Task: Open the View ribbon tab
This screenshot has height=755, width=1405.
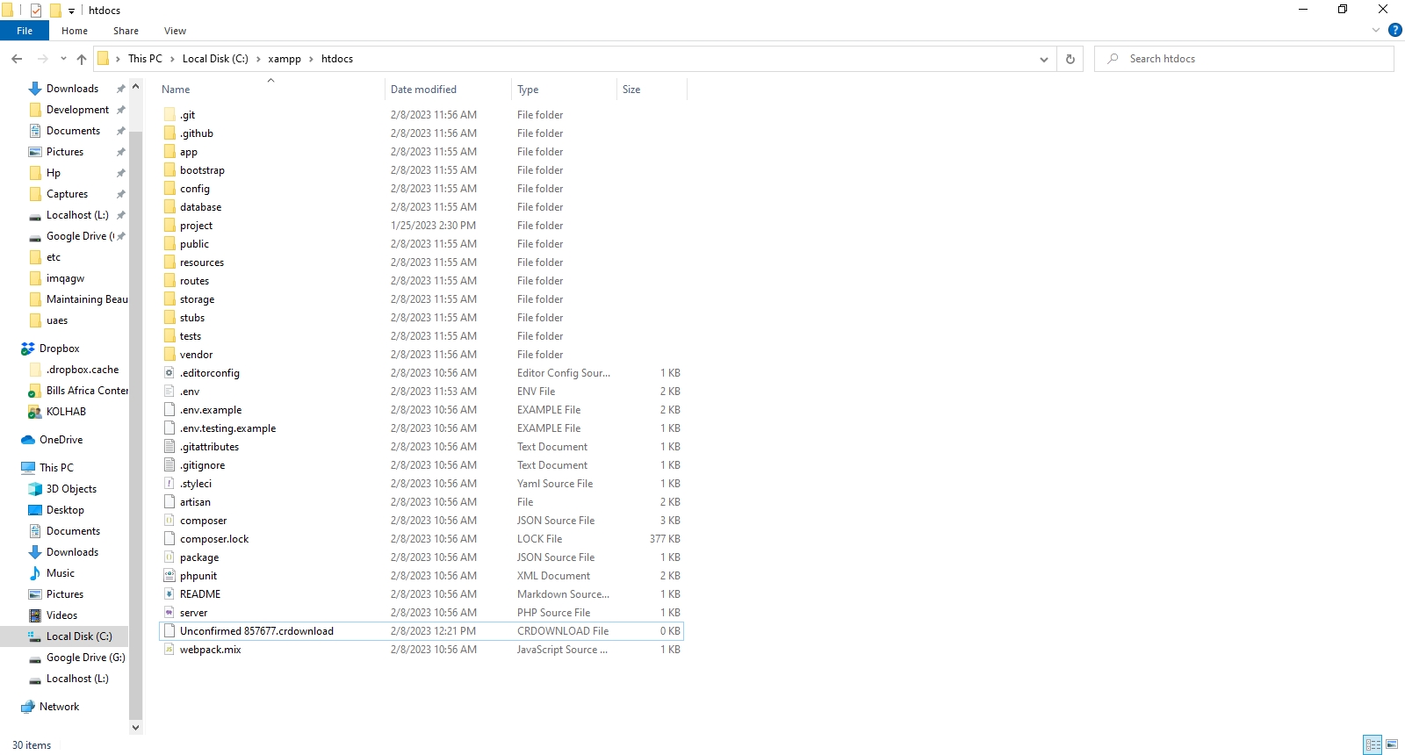Action: coord(175,31)
